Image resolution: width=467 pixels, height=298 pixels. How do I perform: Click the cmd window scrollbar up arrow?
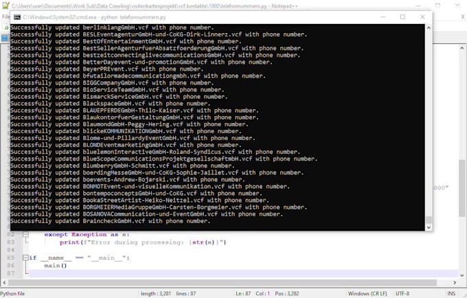tap(429, 27)
